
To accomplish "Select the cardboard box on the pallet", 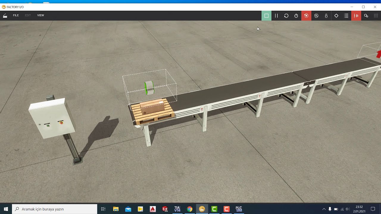I will (152, 107).
